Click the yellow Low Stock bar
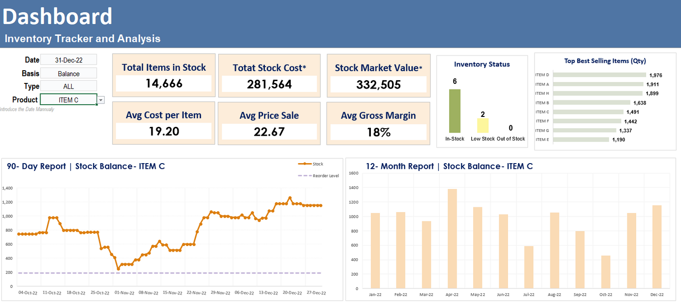 tap(483, 125)
